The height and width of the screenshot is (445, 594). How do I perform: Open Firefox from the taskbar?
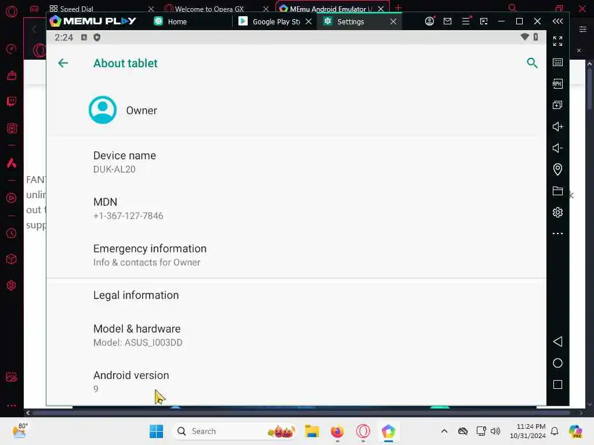click(x=337, y=431)
